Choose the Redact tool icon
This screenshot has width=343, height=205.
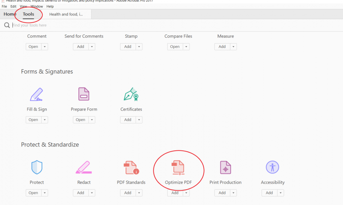[x=84, y=167]
